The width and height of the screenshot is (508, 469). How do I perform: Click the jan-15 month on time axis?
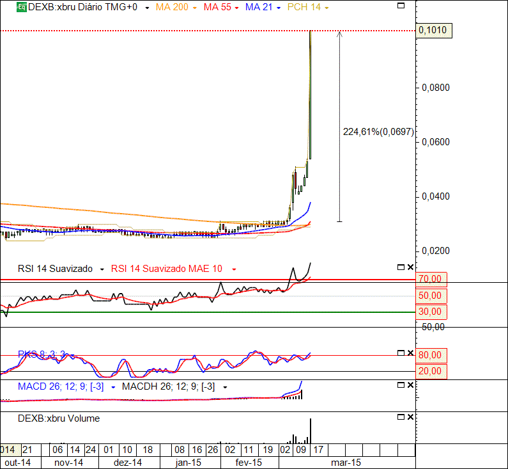tap(189, 463)
